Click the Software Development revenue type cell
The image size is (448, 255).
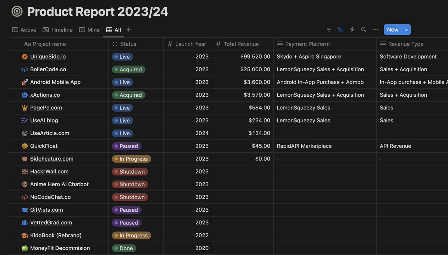coord(412,57)
